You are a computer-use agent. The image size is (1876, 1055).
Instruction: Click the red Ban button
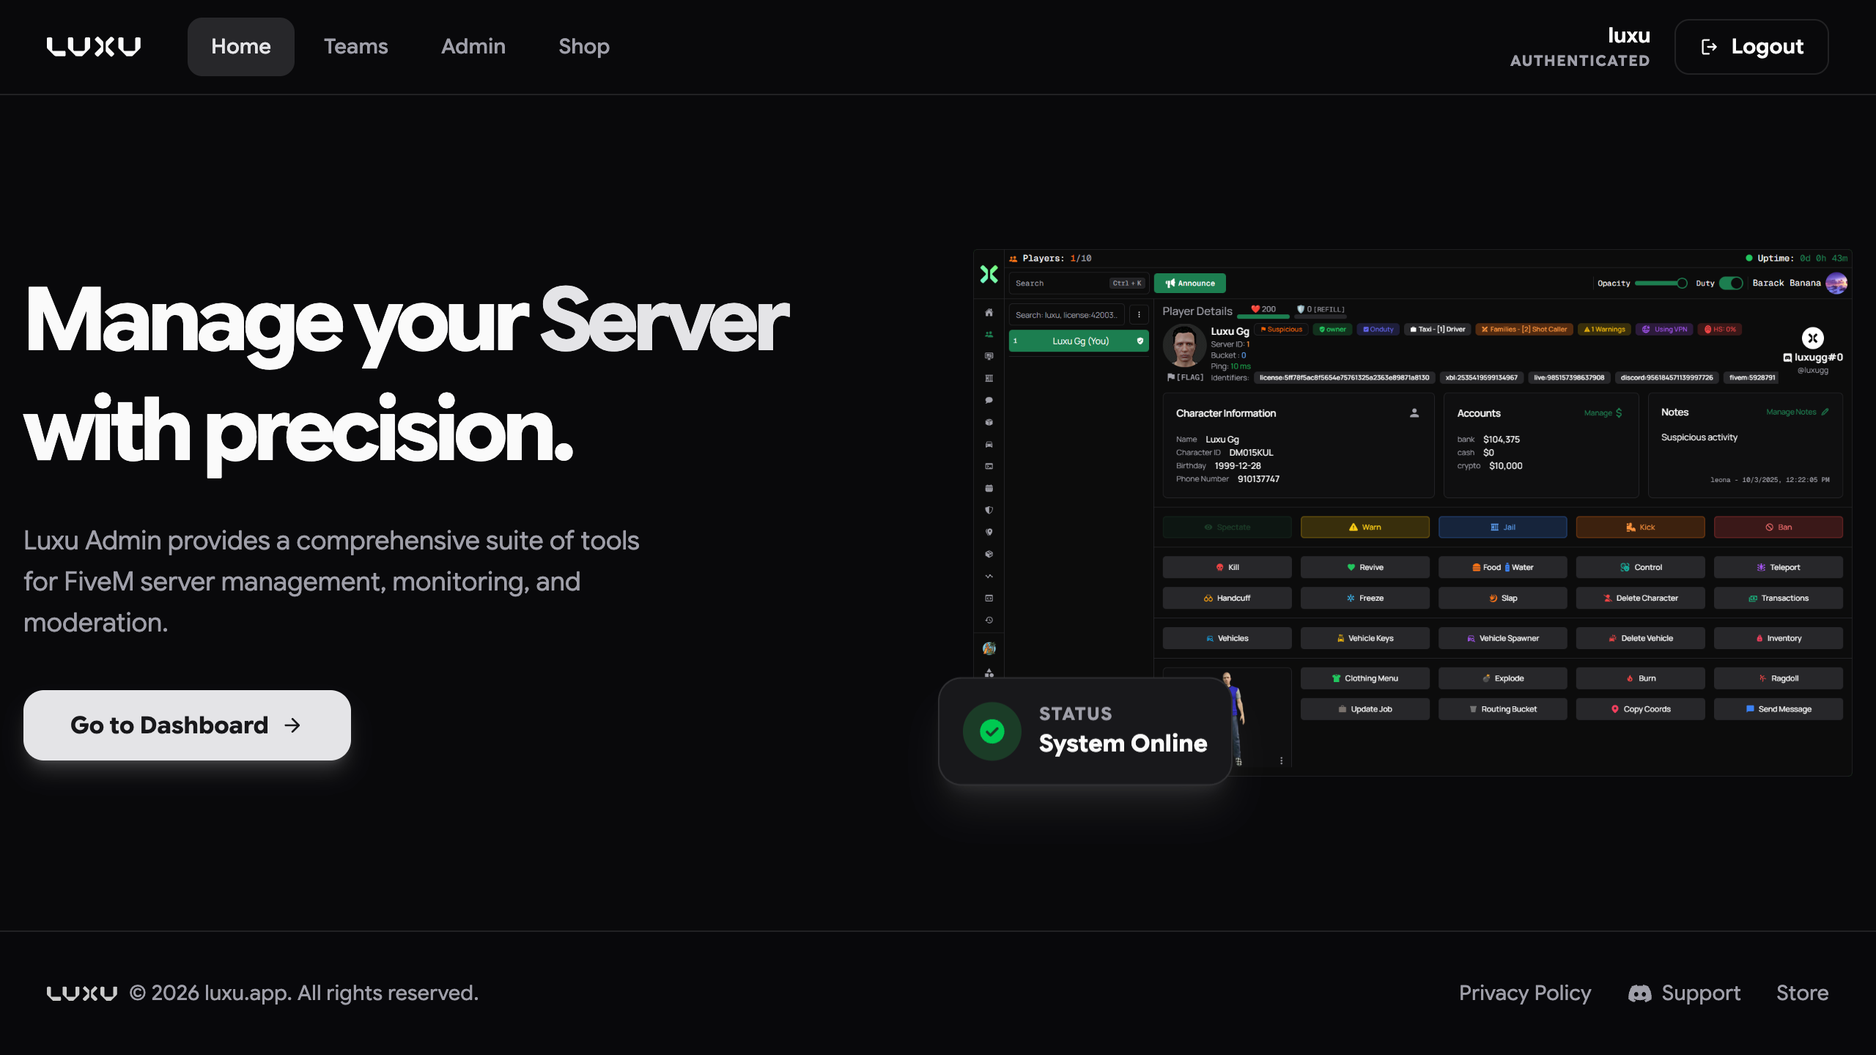click(1778, 527)
